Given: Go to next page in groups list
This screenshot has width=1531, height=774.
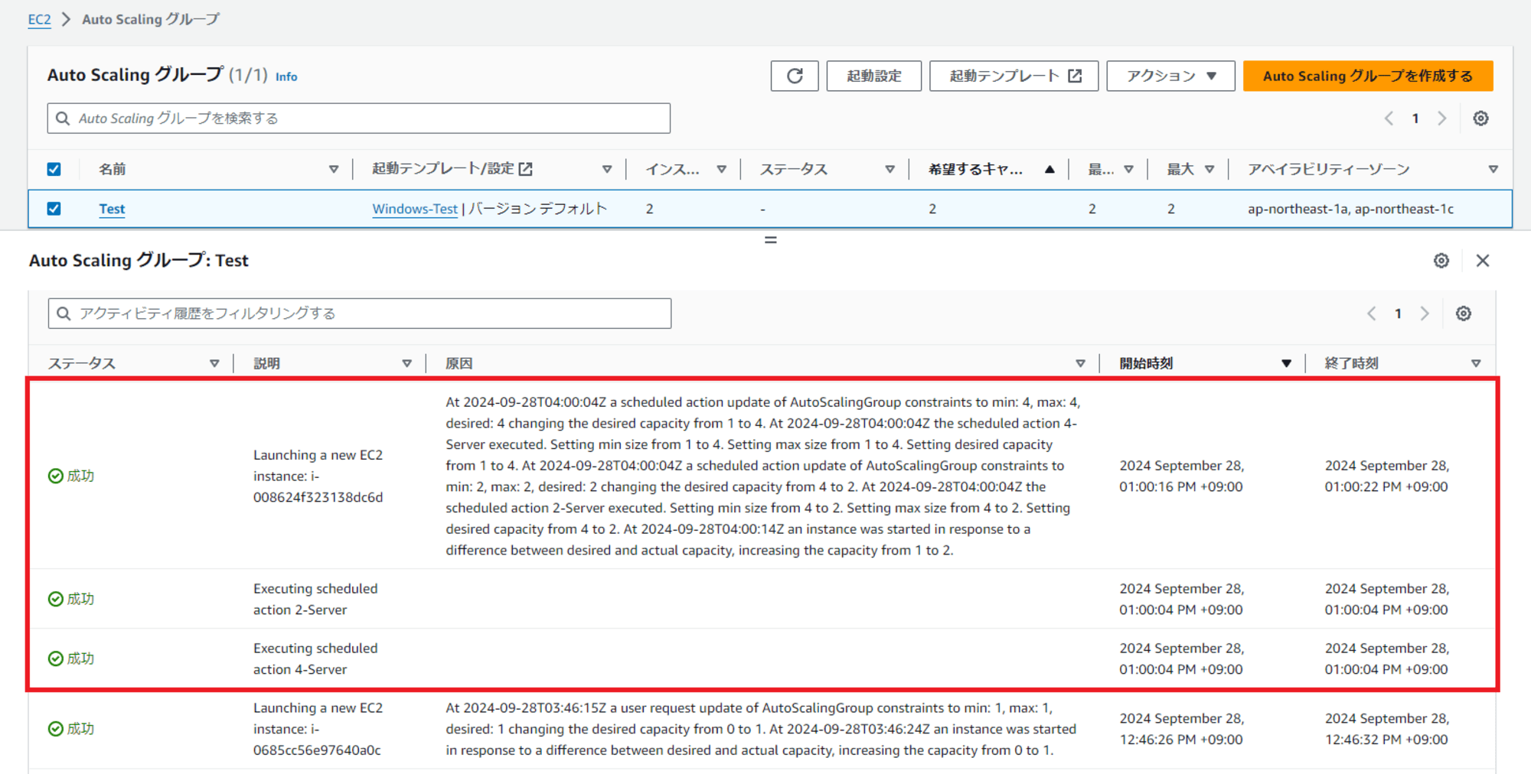Looking at the screenshot, I should (1442, 119).
